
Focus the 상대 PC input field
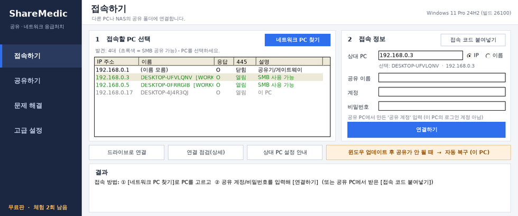(421, 55)
